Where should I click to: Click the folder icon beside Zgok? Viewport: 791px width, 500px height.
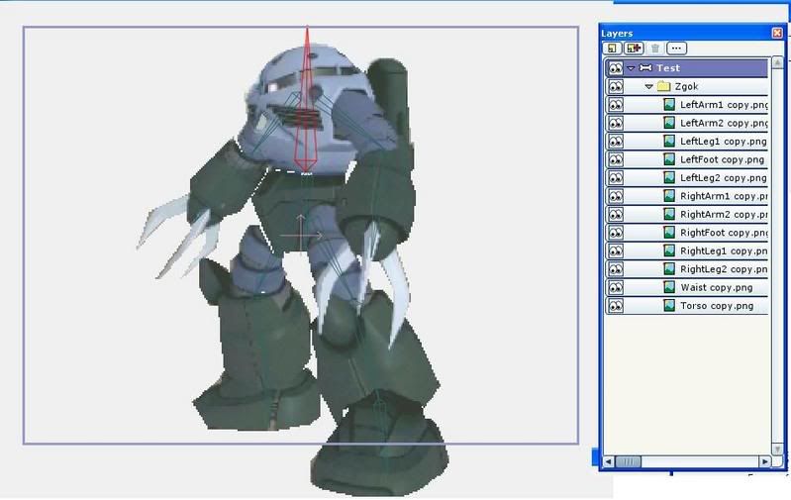point(664,86)
